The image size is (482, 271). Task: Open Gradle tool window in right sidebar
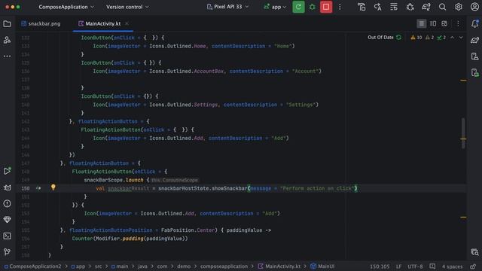click(474, 40)
